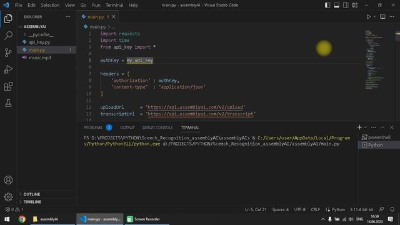Open Explorer views and more actions ellipsis
Image resolution: width=400 pixels, height=225 pixels.
pyautogui.click(x=68, y=17)
